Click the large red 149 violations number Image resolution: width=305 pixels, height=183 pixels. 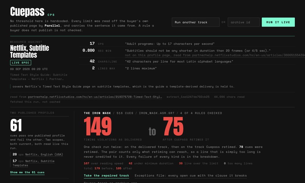point(98,126)
